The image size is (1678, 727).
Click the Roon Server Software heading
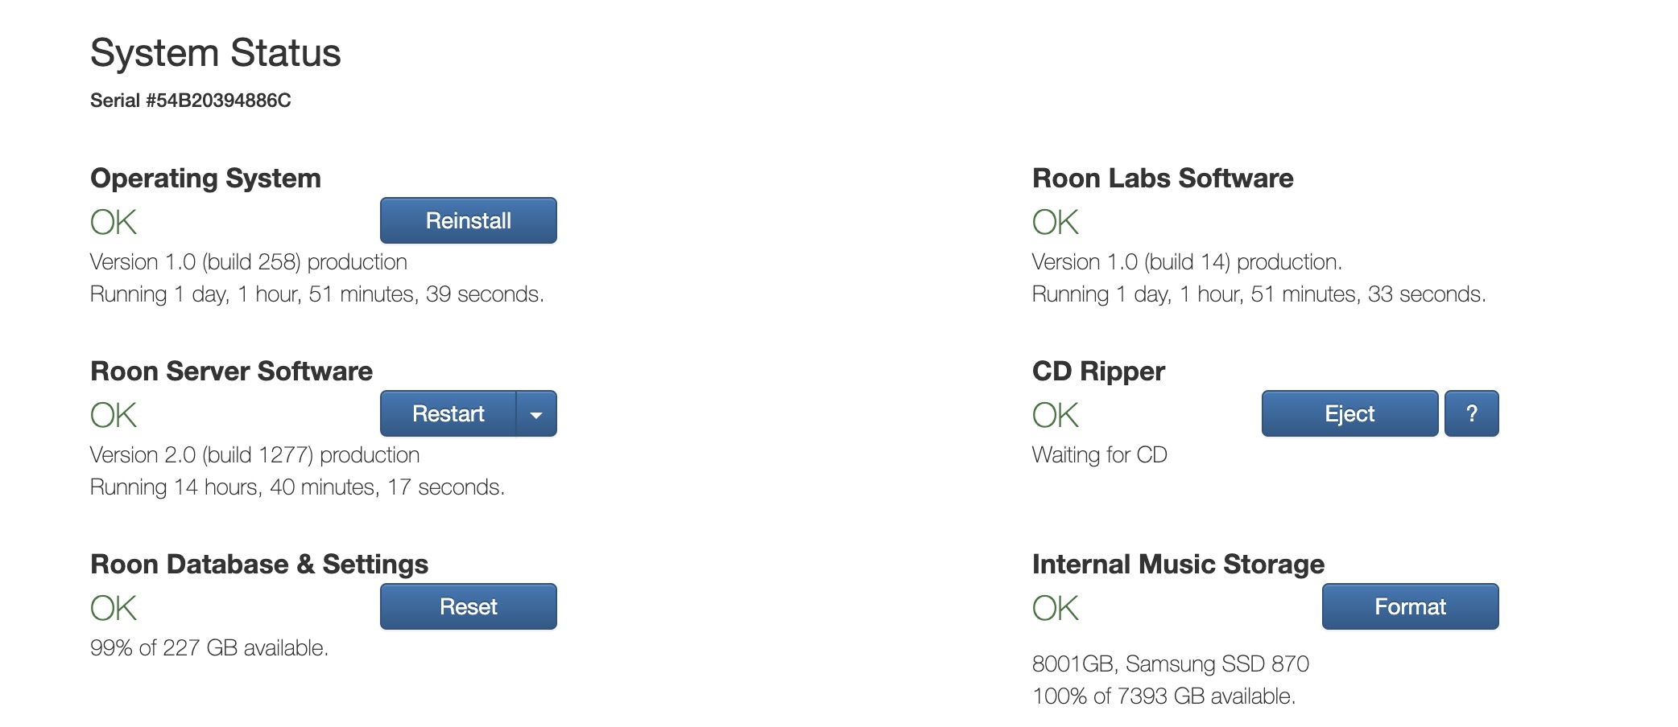click(x=231, y=371)
